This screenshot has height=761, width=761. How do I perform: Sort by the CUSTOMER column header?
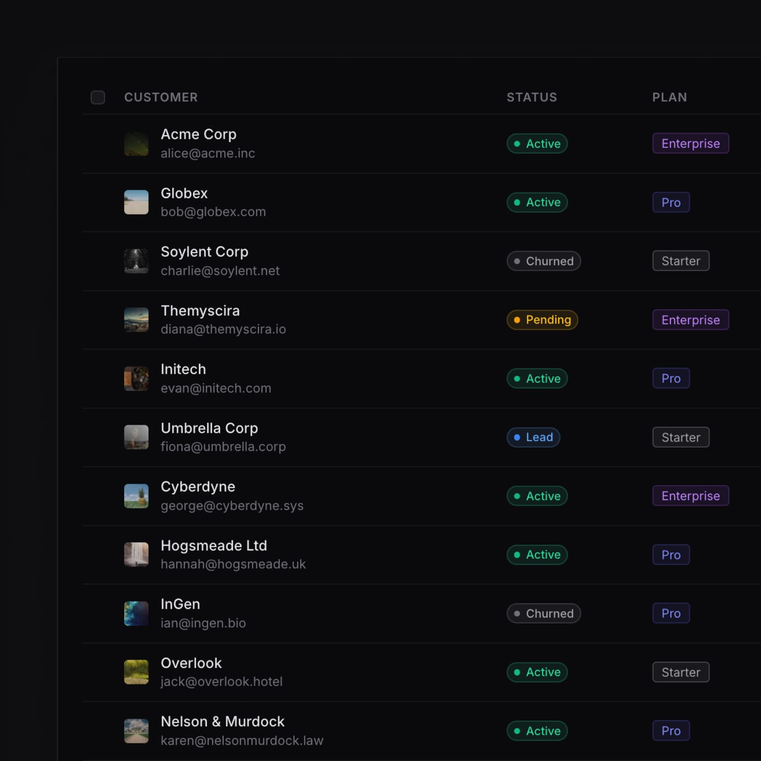[x=161, y=98]
